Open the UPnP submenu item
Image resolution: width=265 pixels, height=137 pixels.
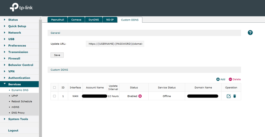point(19,96)
